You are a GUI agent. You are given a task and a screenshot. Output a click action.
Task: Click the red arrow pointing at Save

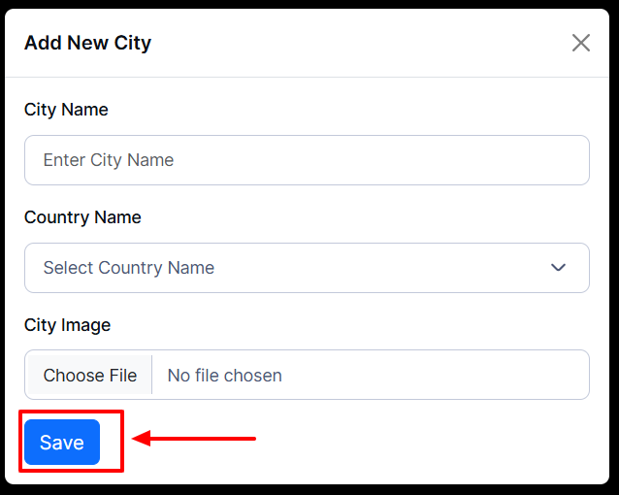tap(194, 439)
